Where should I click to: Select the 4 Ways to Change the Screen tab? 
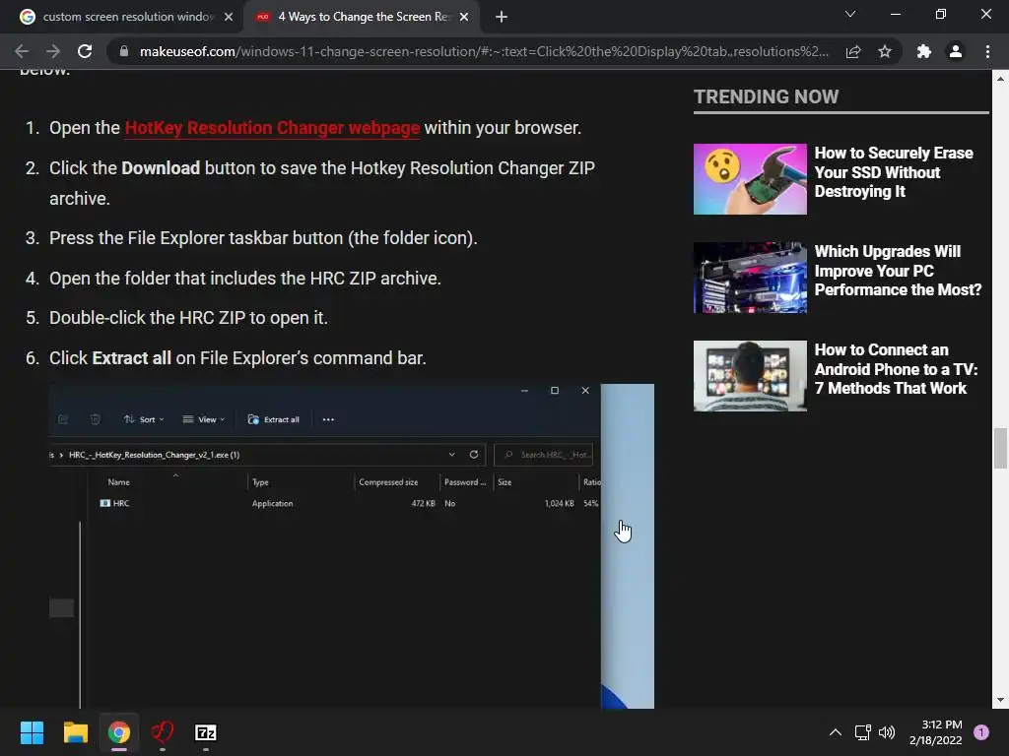click(x=363, y=17)
